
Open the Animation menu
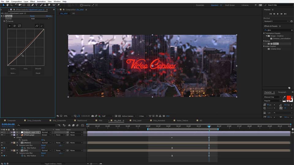[41, 2]
